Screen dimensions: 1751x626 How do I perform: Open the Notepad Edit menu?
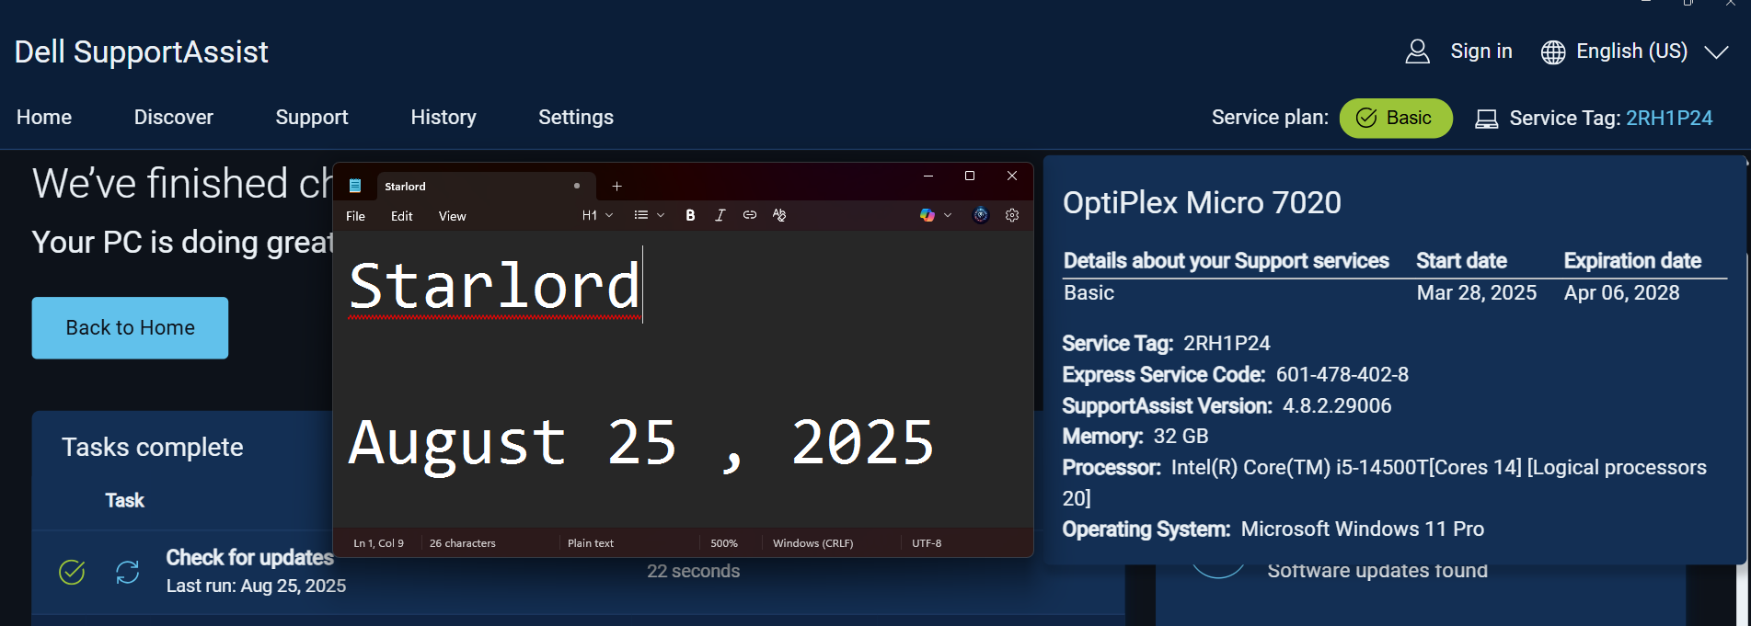(402, 216)
